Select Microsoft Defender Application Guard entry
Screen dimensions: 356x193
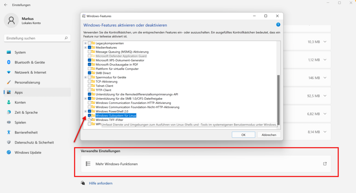pos(121,56)
